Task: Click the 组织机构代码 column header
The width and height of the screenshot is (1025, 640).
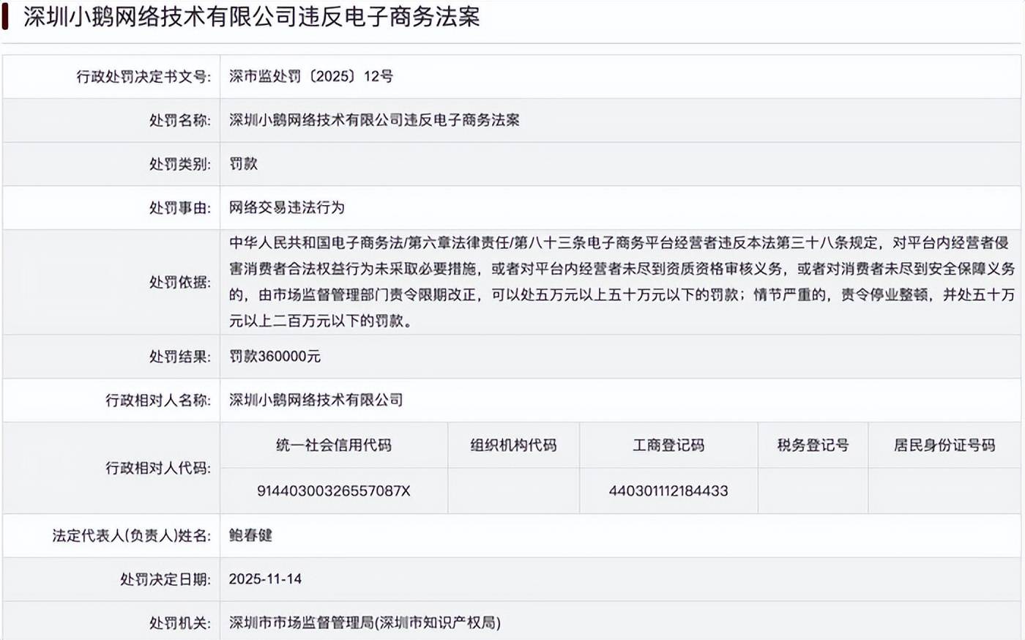Action: pos(513,445)
